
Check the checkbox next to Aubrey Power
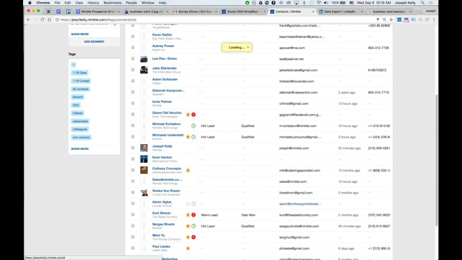tap(133, 47)
